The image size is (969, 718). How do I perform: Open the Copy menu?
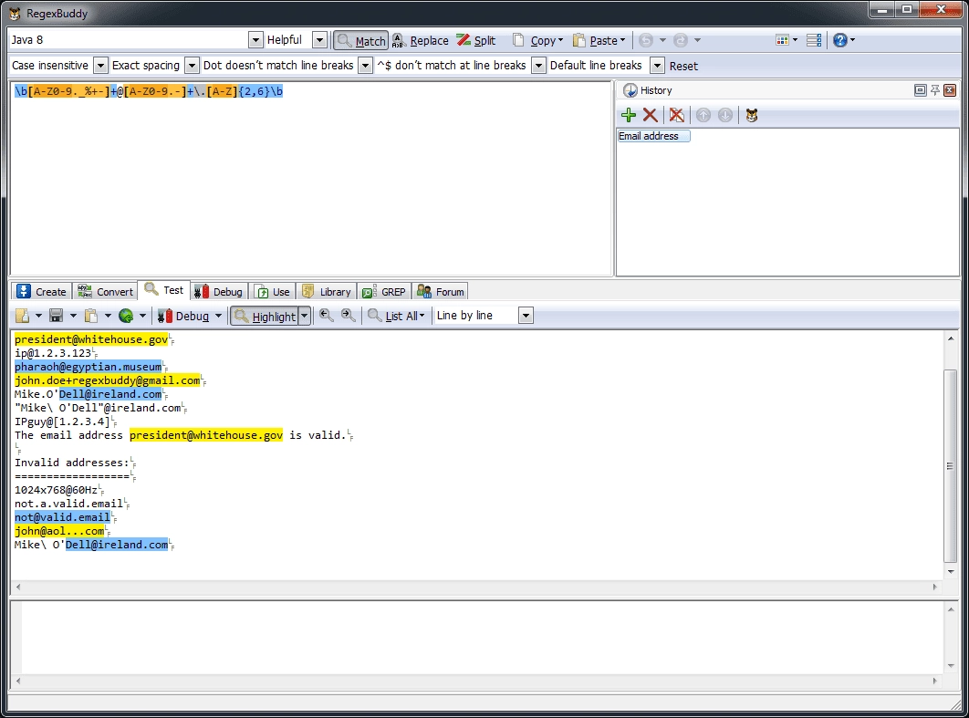click(x=537, y=40)
